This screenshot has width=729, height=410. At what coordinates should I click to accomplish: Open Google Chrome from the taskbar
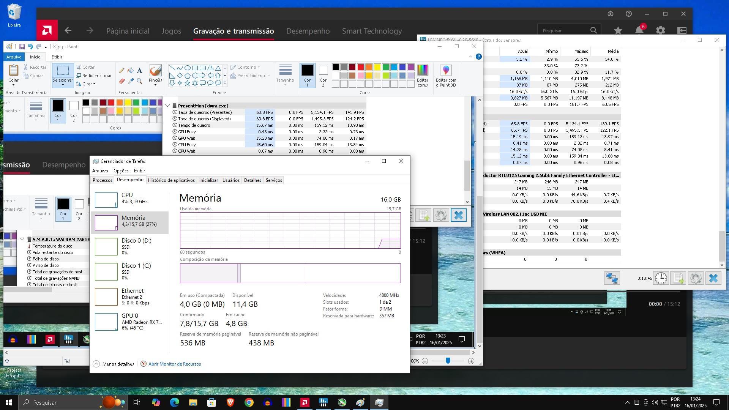[249, 402]
